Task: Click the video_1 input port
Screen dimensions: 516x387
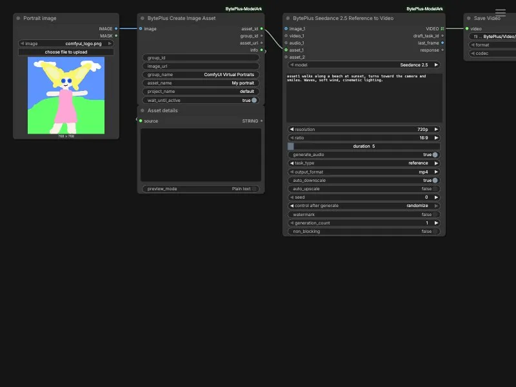Action: coord(286,36)
